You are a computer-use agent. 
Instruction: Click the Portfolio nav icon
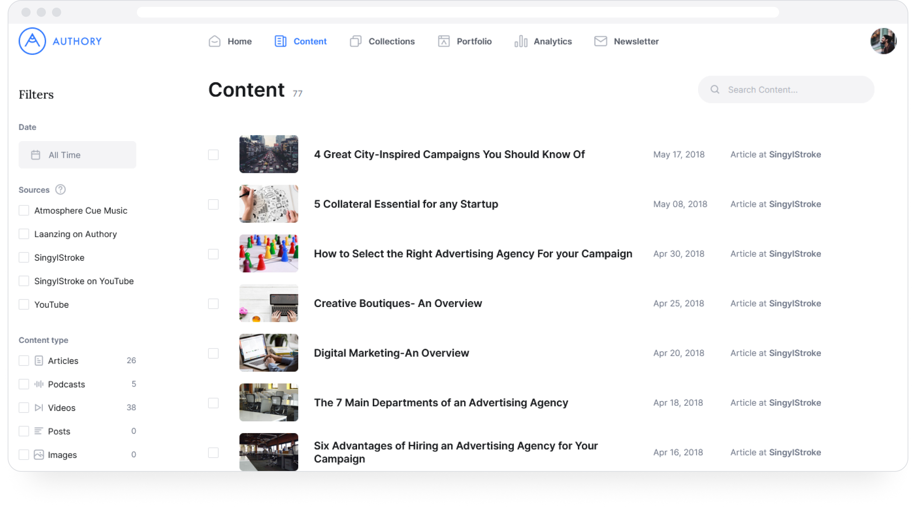coord(443,41)
